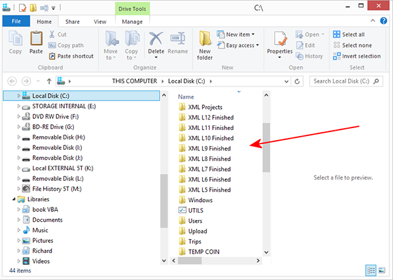This screenshot has height=280, width=393.
Task: Click the Refresh button next to address bar
Action: (x=297, y=81)
